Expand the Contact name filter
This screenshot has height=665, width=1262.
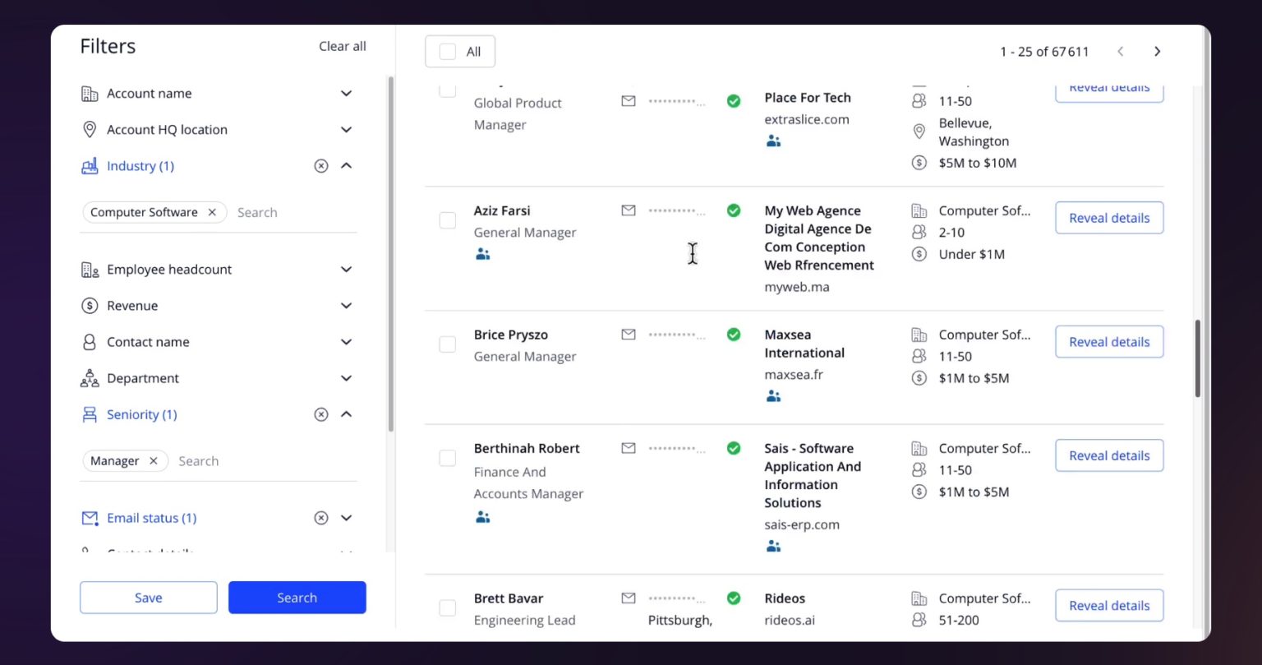pyautogui.click(x=346, y=342)
